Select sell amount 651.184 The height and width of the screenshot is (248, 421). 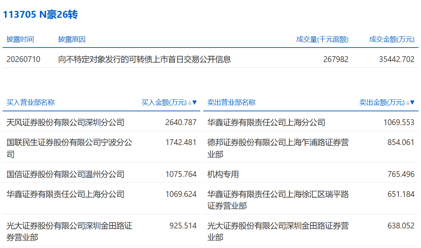[401, 194]
